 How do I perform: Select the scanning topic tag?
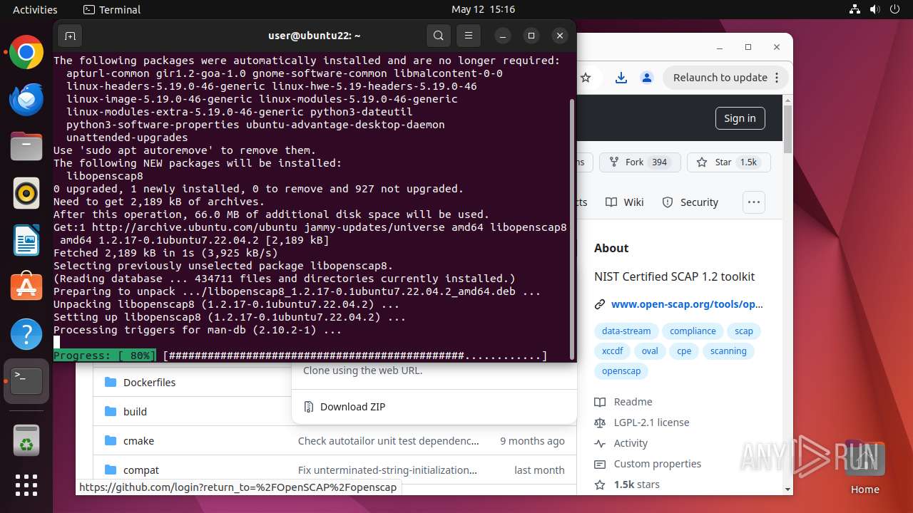[x=728, y=351]
